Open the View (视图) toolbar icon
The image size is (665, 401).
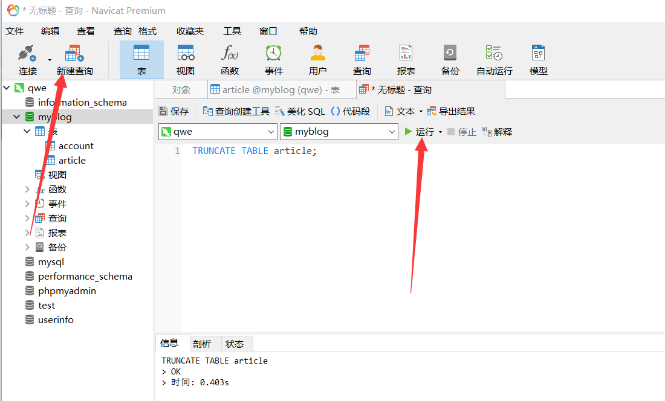(x=186, y=60)
